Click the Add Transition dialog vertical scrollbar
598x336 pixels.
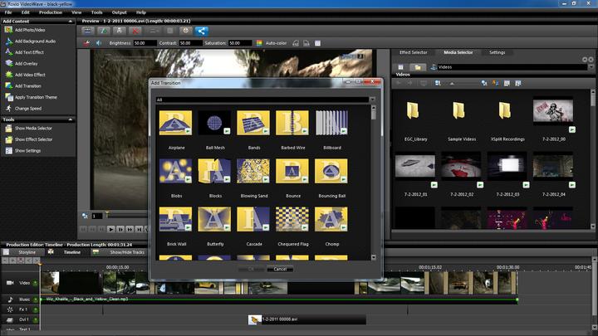click(374, 183)
